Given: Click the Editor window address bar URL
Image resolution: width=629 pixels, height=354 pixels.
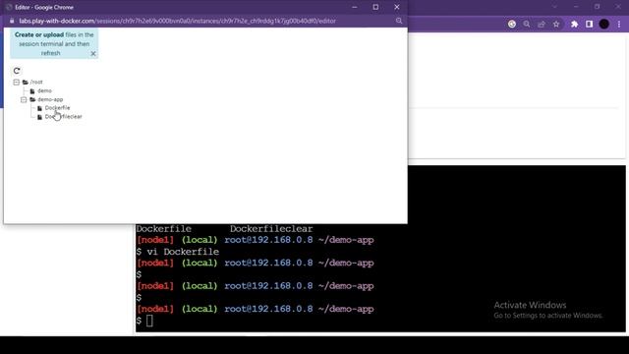Looking at the screenshot, I should pos(177,21).
